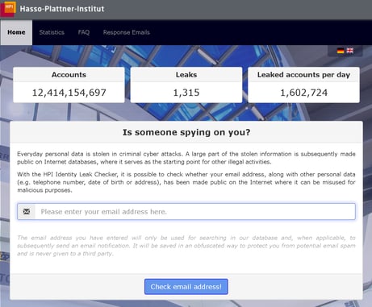Open the Response Emails tab
Viewport: 372px width, 307px height.
click(x=127, y=32)
